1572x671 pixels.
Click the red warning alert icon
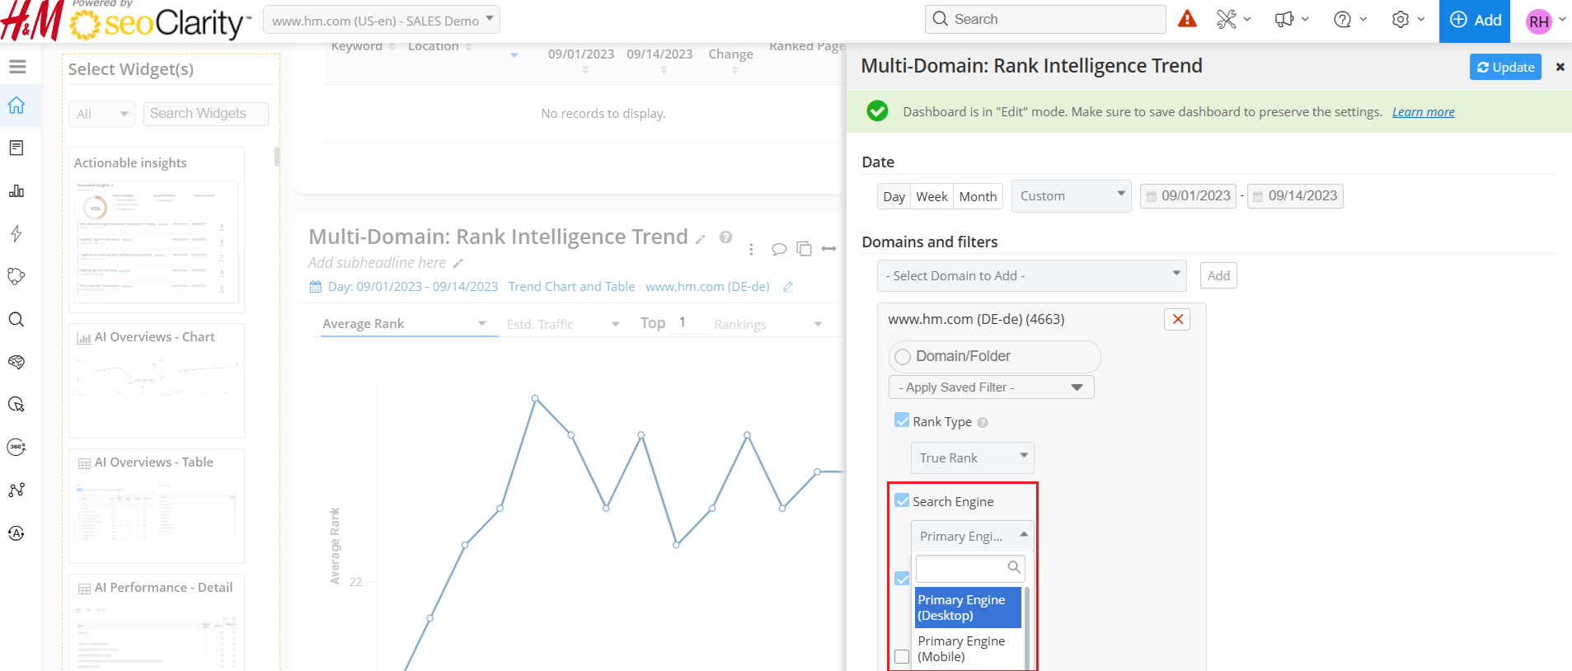(1187, 19)
